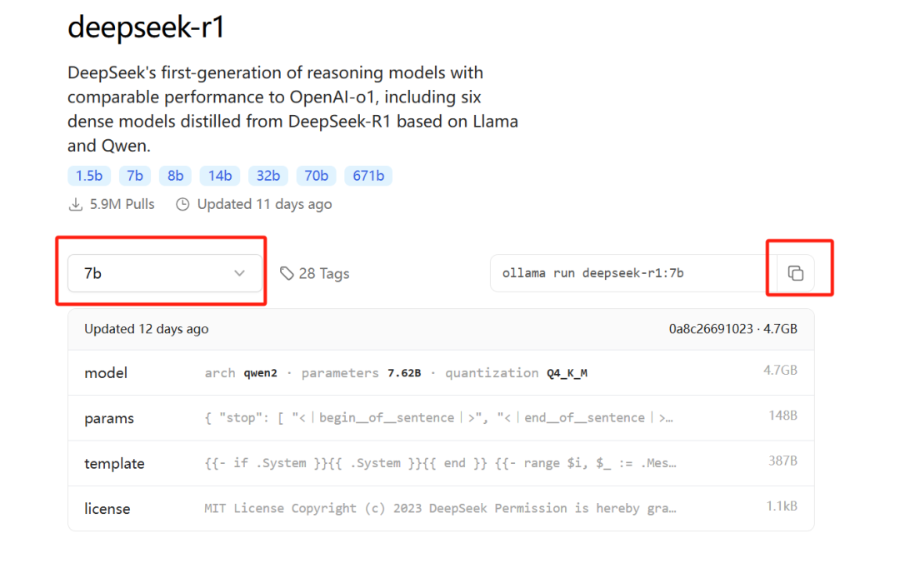
Task: Open the license file row
Action: (x=440, y=508)
